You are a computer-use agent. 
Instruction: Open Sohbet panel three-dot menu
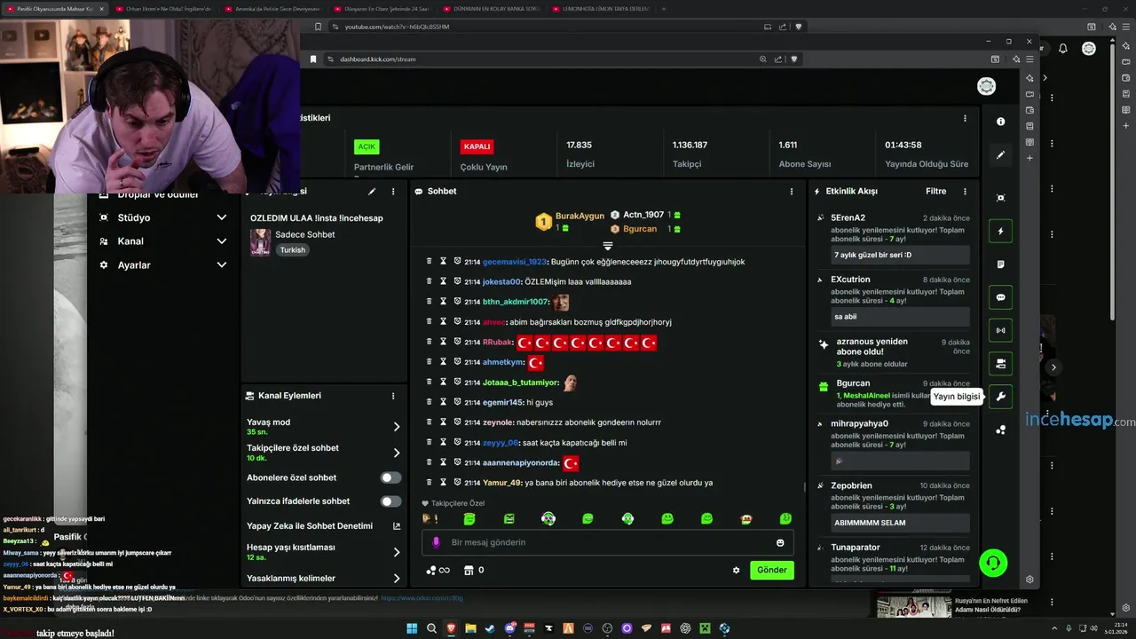[x=792, y=191]
